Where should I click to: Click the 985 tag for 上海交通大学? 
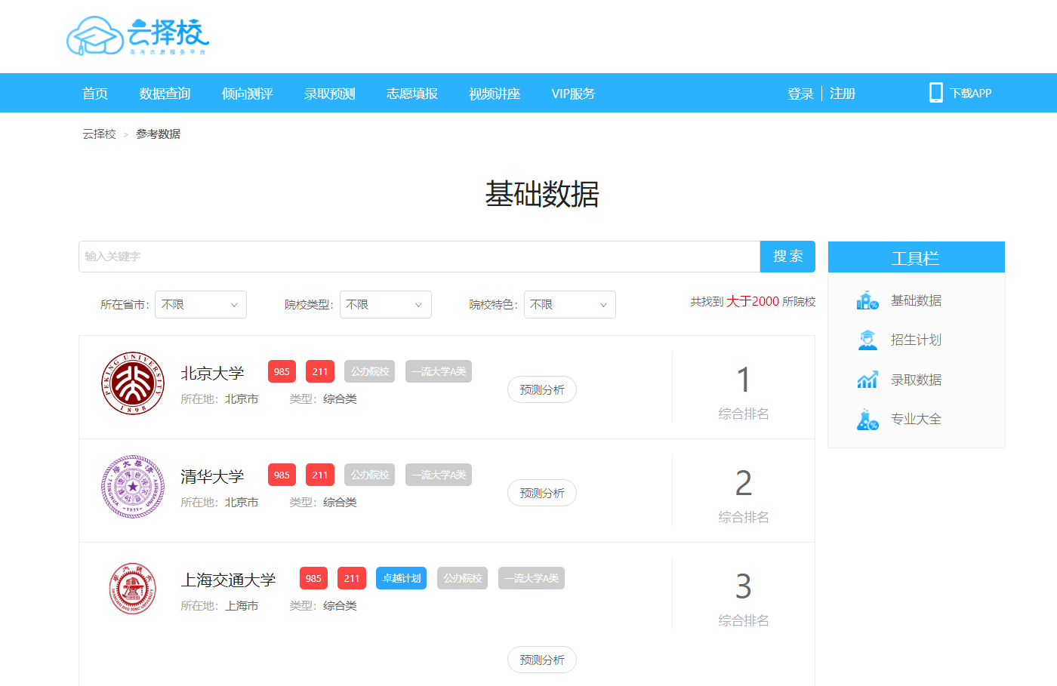coord(313,578)
